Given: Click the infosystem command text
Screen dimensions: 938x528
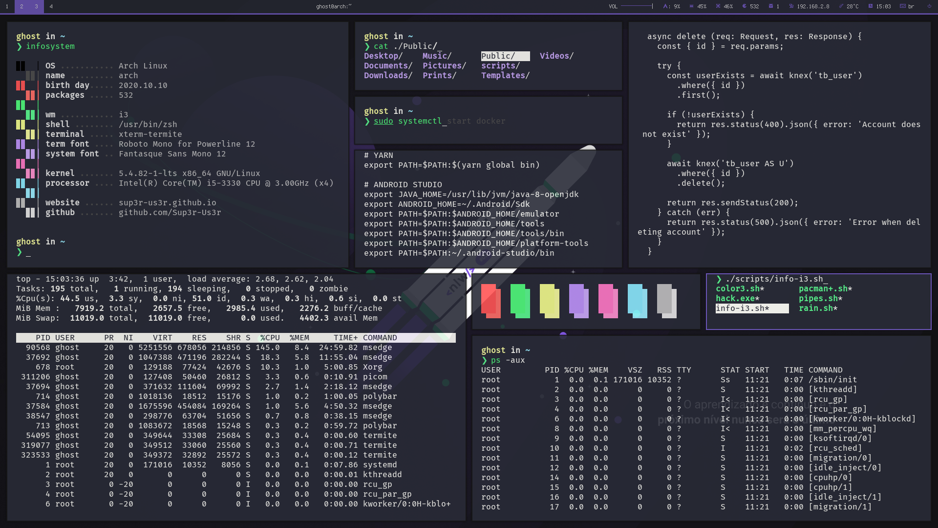Looking at the screenshot, I should coord(50,46).
